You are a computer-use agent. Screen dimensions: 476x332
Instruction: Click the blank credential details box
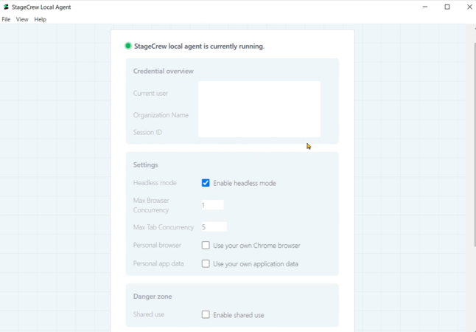(259, 109)
